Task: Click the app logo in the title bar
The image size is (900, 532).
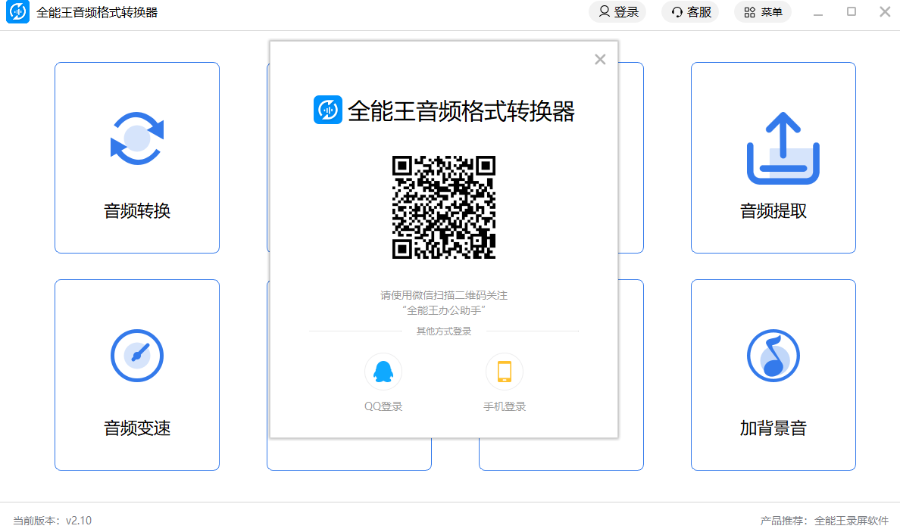Action: click(17, 12)
